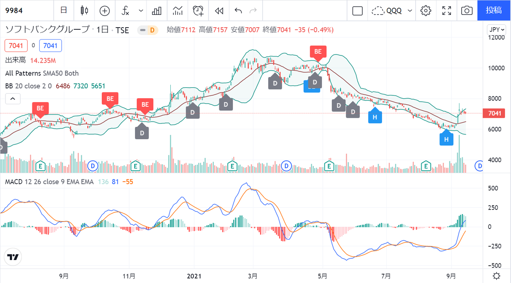Select the BB 20 close 2 0 legend

pyautogui.click(x=28, y=86)
